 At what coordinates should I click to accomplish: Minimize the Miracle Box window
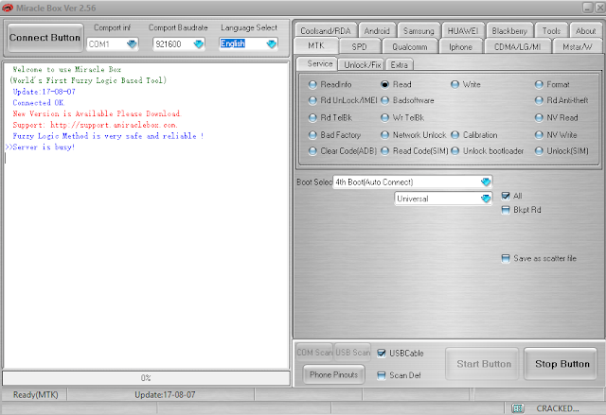tap(588, 8)
